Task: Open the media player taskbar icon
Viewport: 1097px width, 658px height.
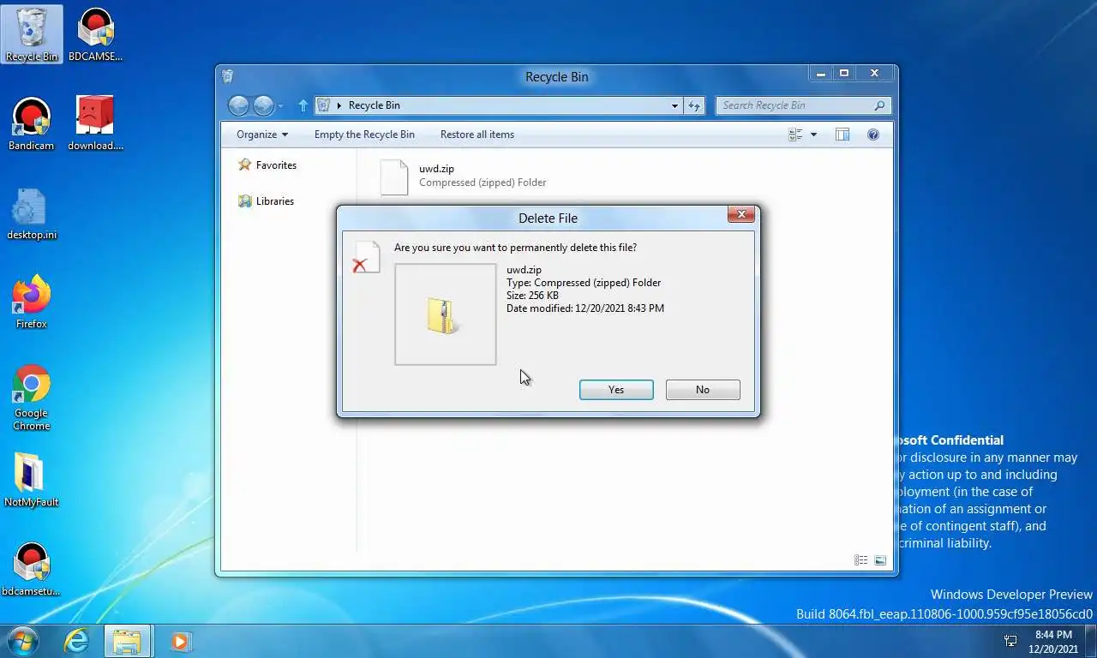Action: pos(180,641)
